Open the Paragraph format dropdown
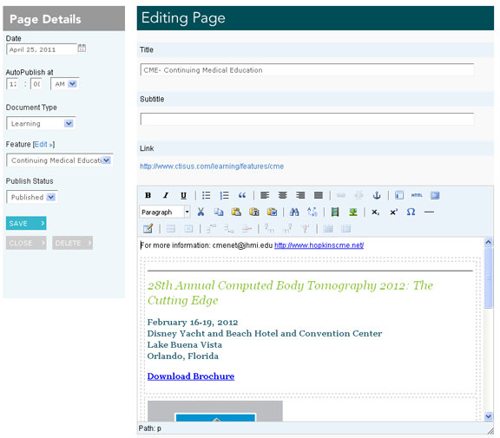The width and height of the screenshot is (500, 438). pyautogui.click(x=165, y=212)
